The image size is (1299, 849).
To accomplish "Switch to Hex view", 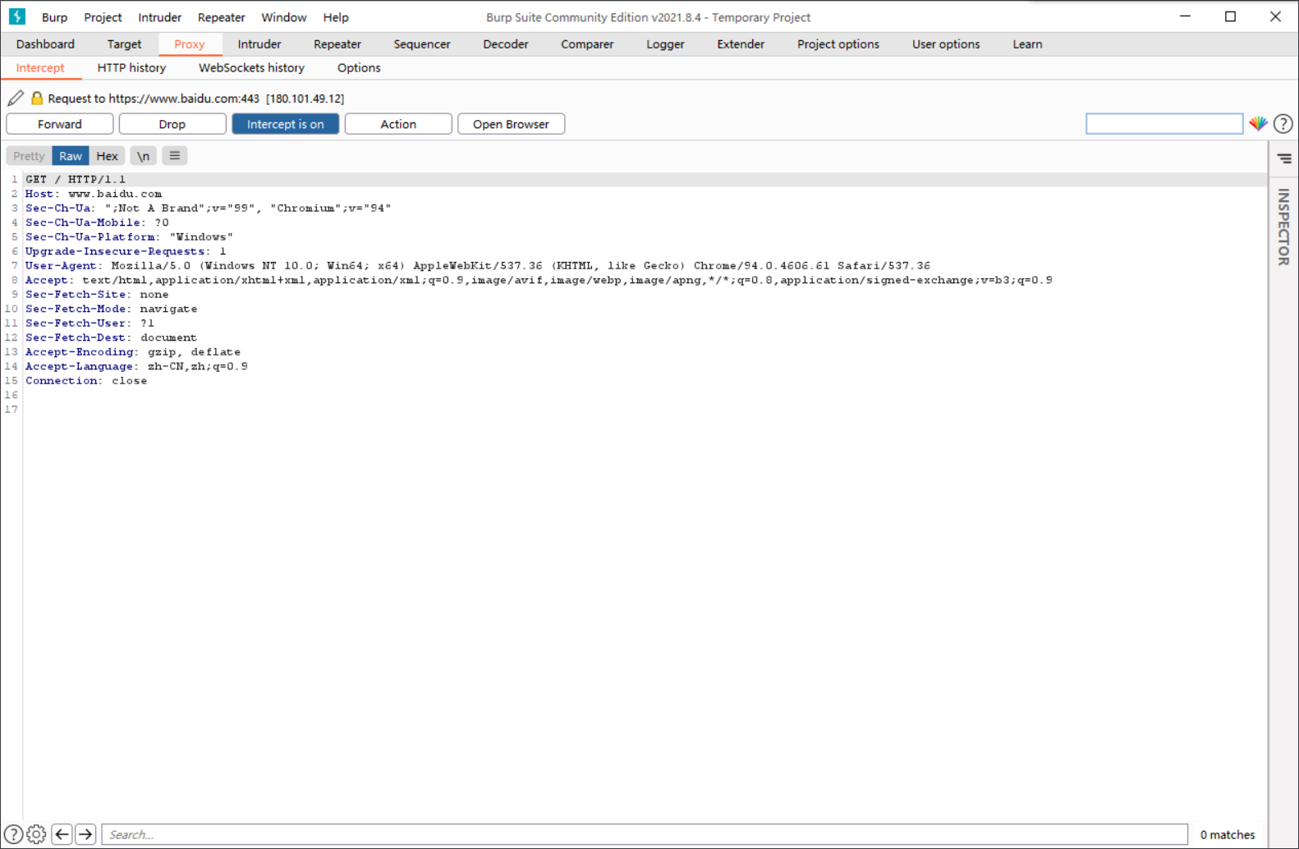I will (107, 155).
